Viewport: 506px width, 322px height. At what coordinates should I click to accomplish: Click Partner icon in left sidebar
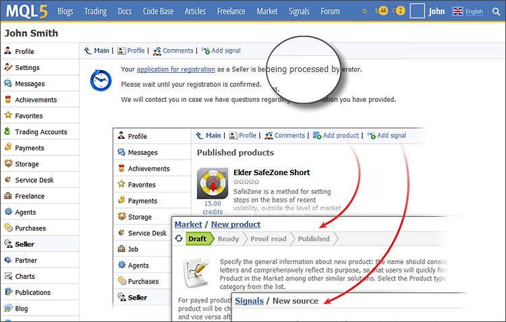[8, 260]
